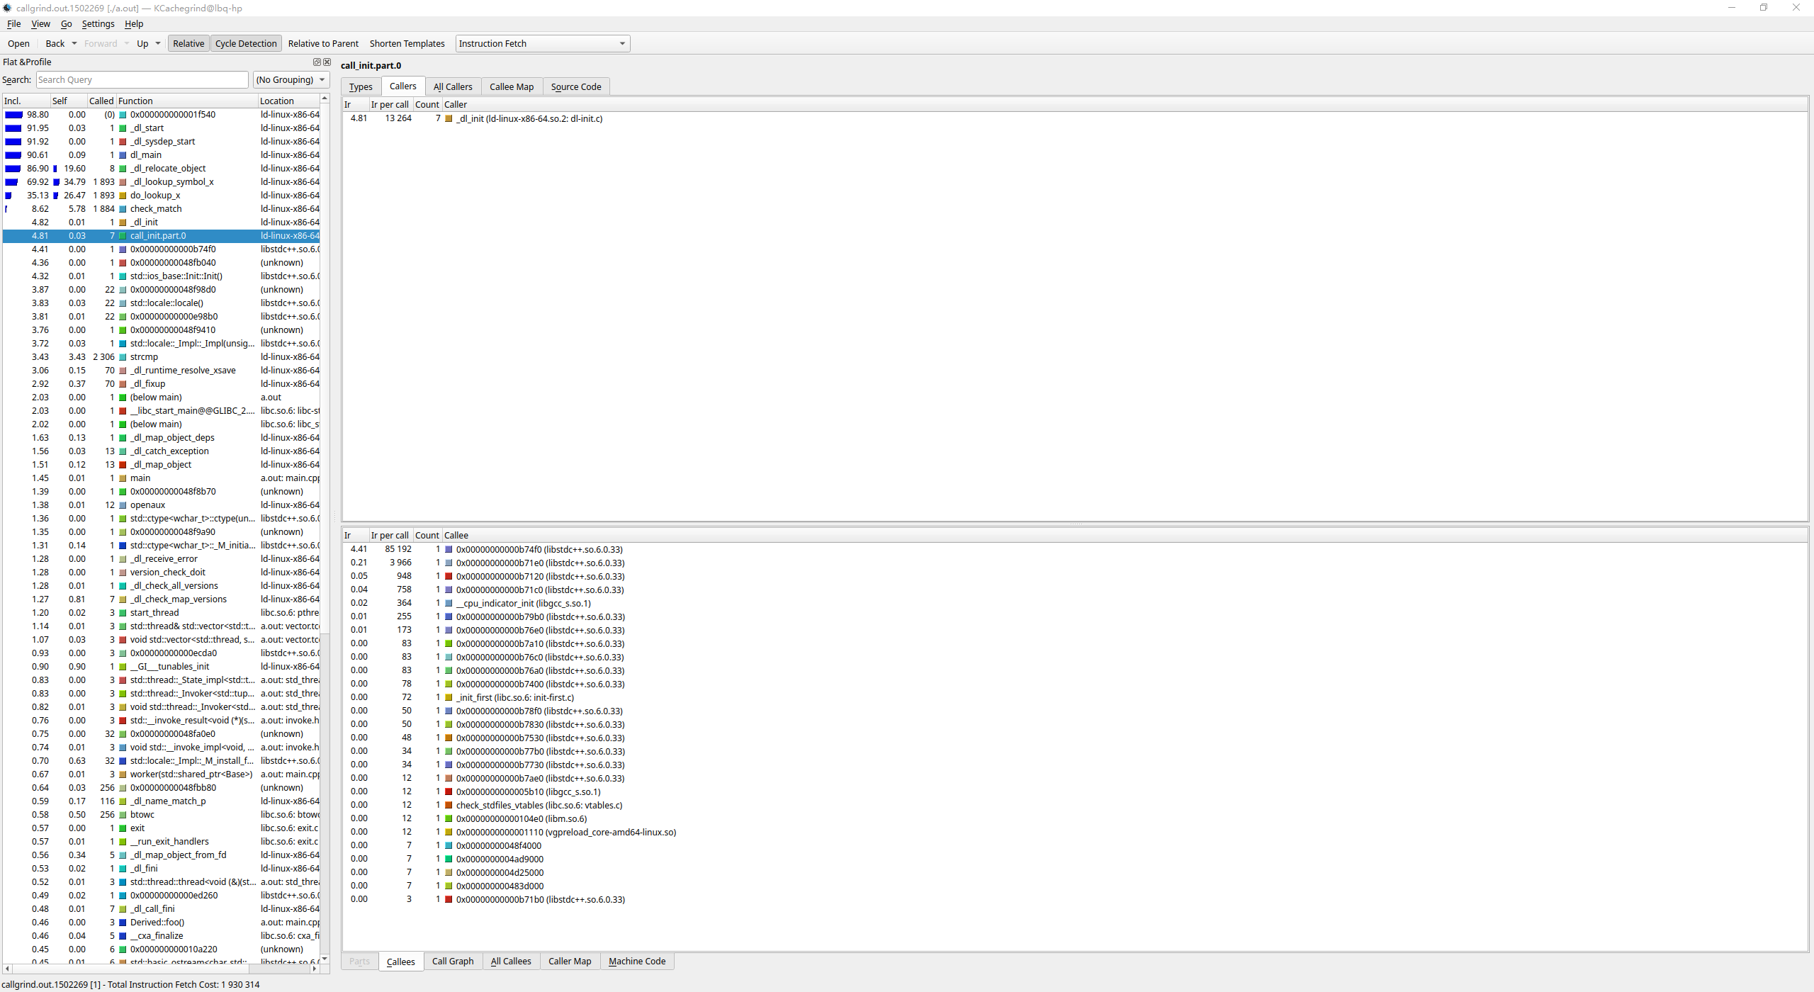This screenshot has width=1814, height=992.
Task: Toggle Cycle Detection off
Action: point(246,43)
